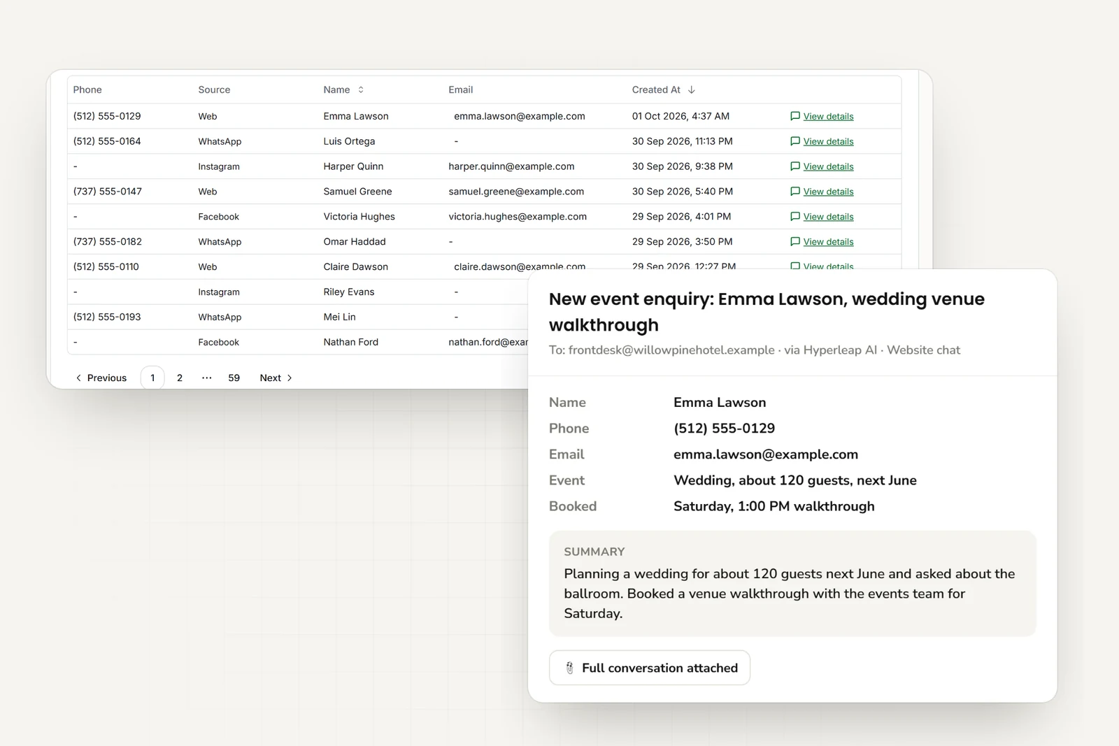Sort the table by the Name column arrows
Viewport: 1119px width, 746px height.
coord(361,89)
